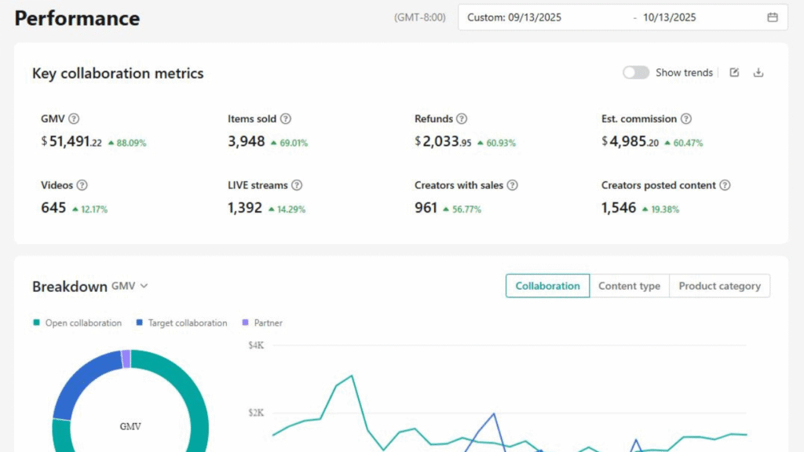This screenshot has width=804, height=452.
Task: Enable the Show trends toggle
Action: [636, 73]
